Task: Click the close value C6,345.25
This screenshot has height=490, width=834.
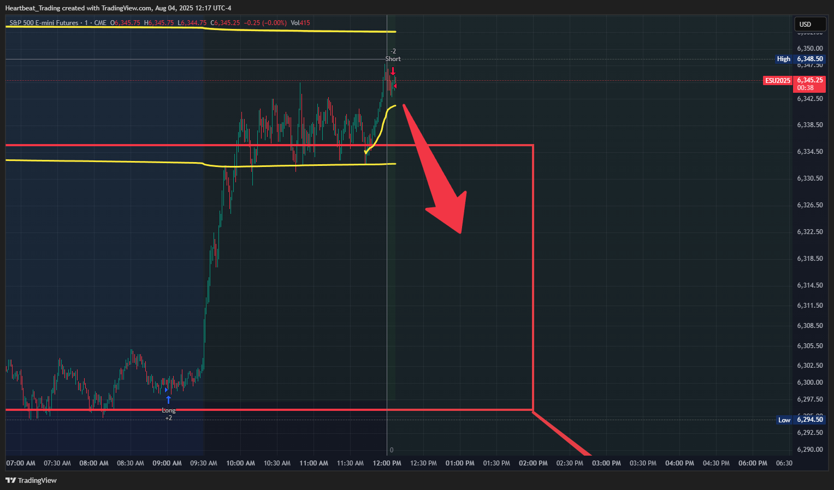Action: pos(225,23)
